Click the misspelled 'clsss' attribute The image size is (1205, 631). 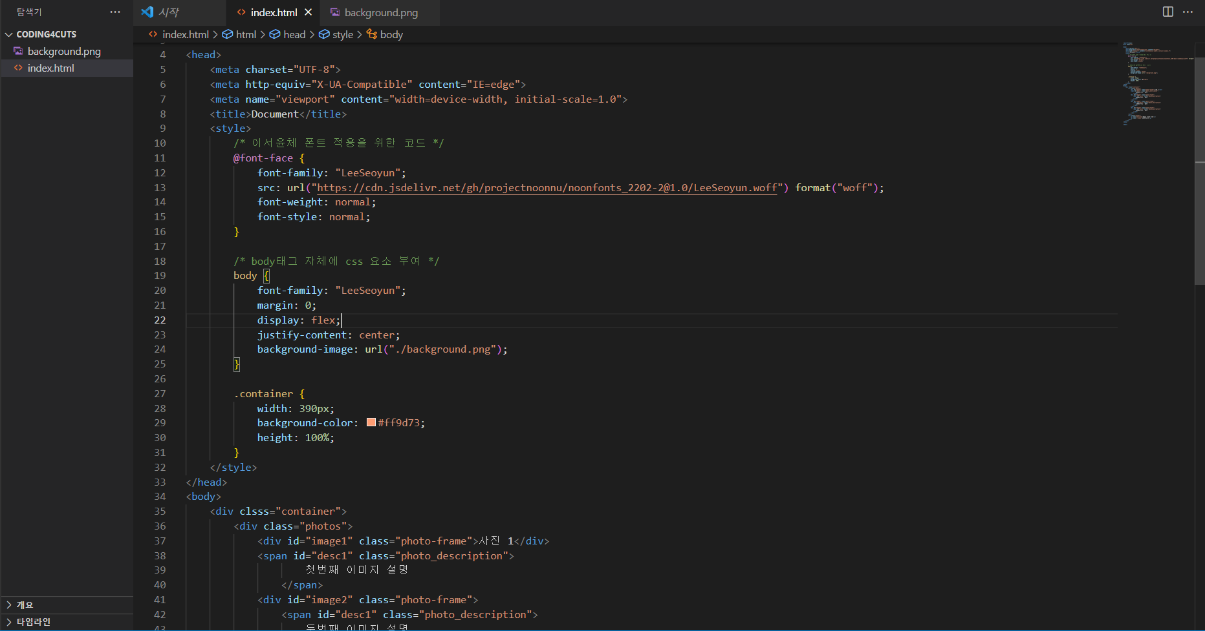[254, 512]
